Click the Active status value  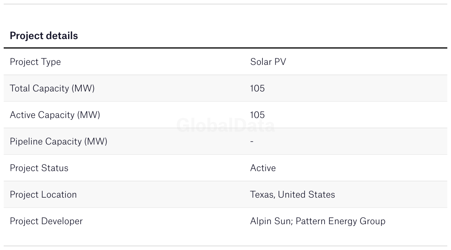(263, 168)
